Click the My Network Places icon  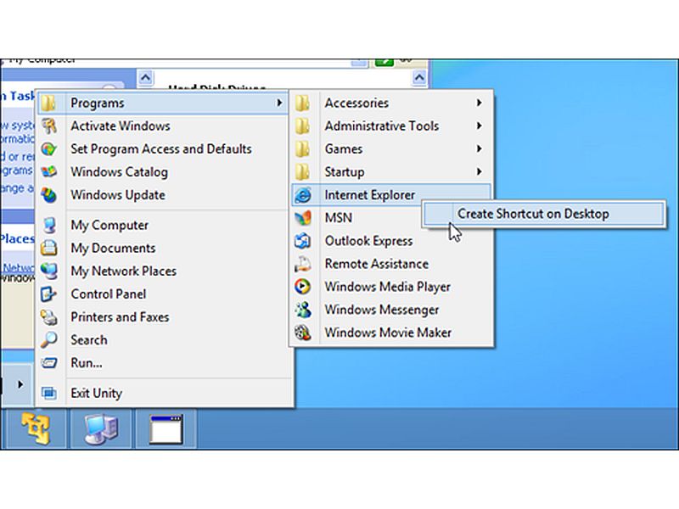tap(48, 271)
